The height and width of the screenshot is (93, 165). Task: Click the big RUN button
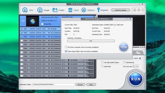point(136,79)
